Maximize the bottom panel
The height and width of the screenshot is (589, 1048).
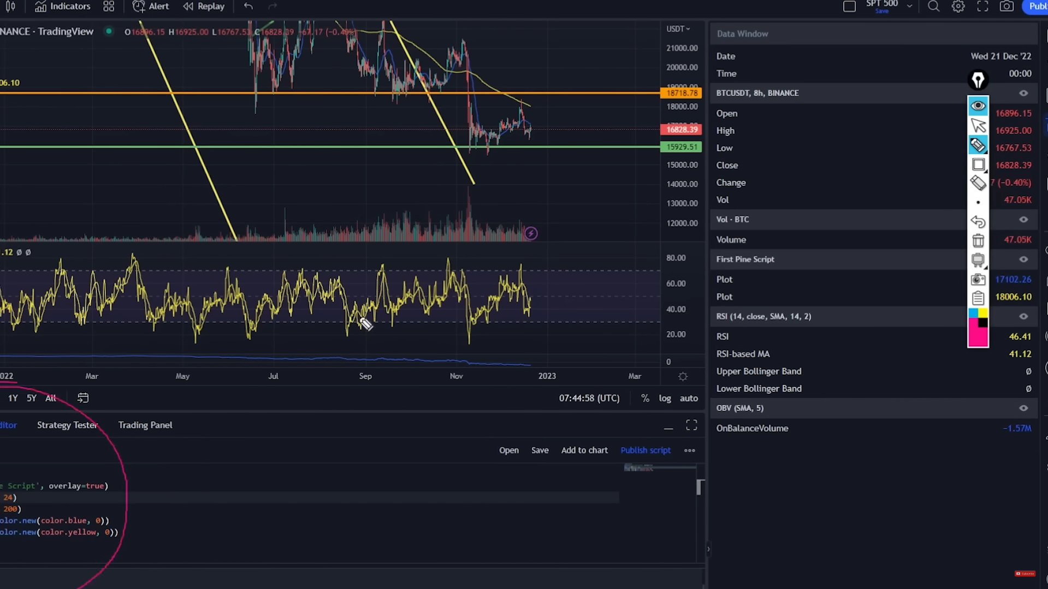click(691, 425)
